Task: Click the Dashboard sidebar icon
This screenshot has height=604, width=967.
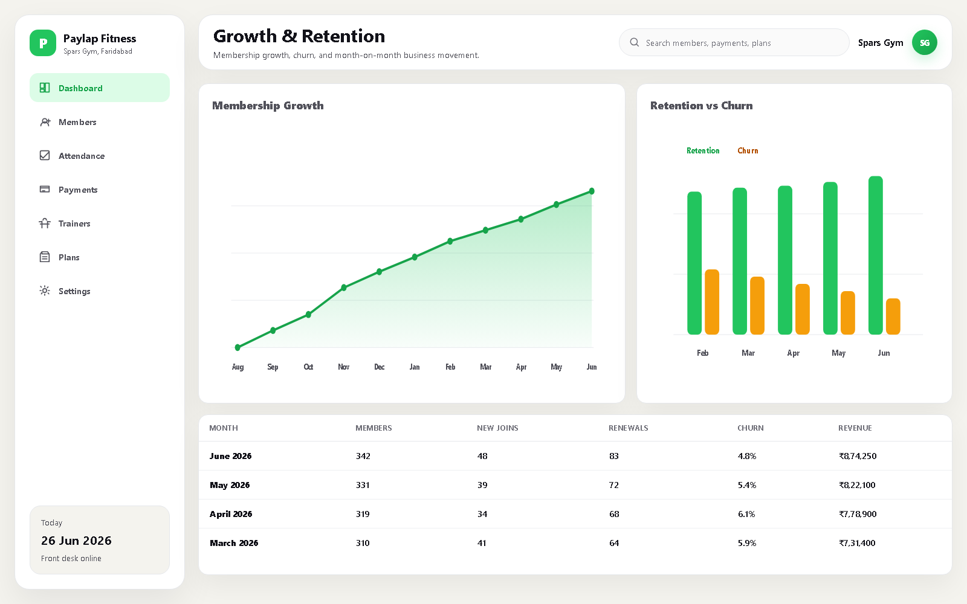Action: coord(45,88)
